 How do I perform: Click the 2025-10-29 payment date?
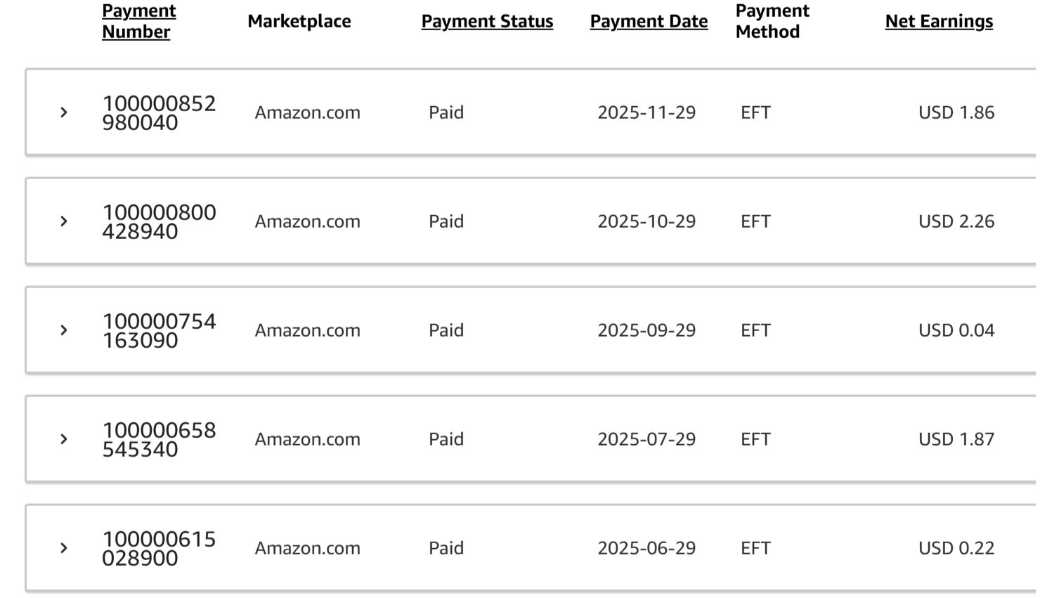point(647,221)
